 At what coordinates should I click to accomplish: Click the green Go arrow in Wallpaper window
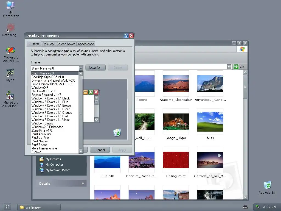click(236, 67)
